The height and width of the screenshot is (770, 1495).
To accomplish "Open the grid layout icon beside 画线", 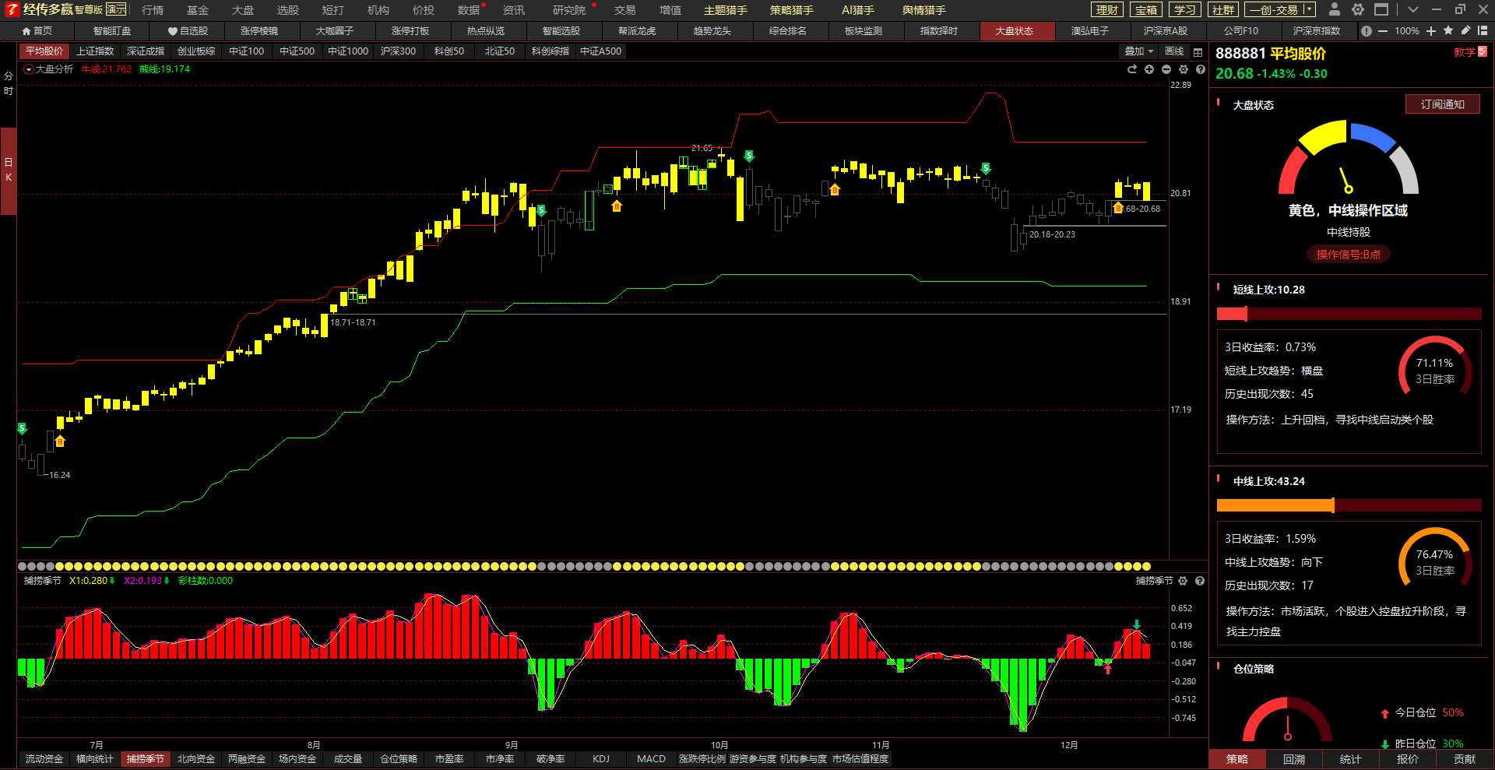I will pos(1198,52).
